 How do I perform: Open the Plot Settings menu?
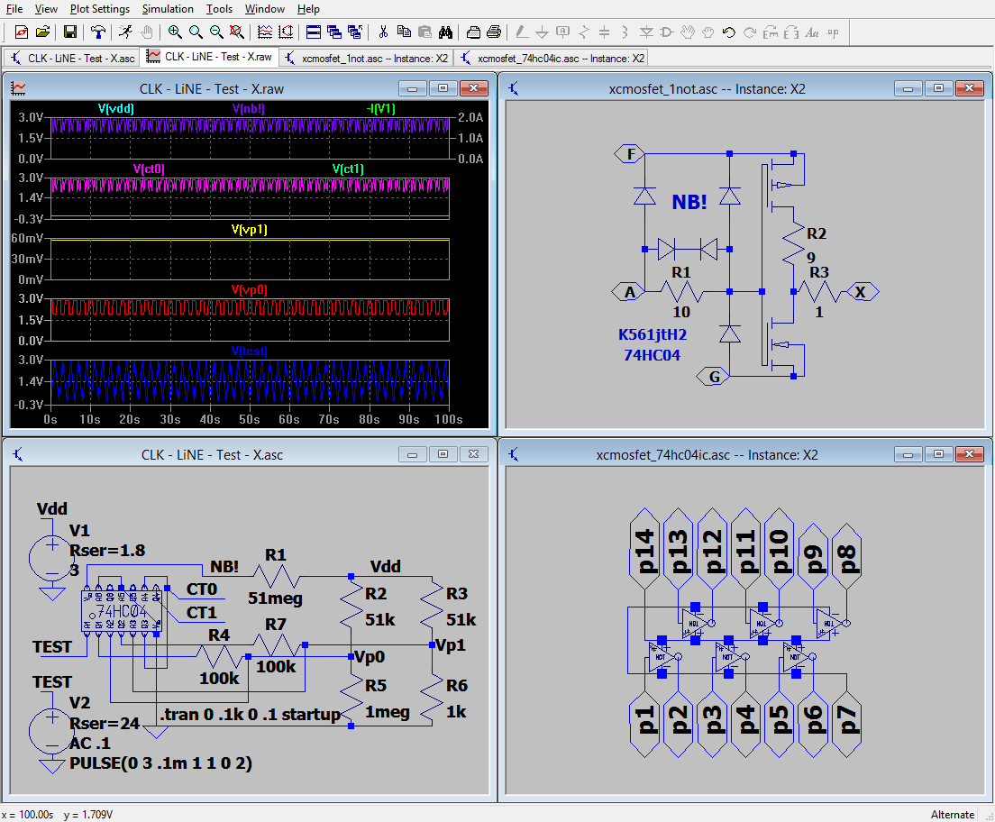coord(100,9)
